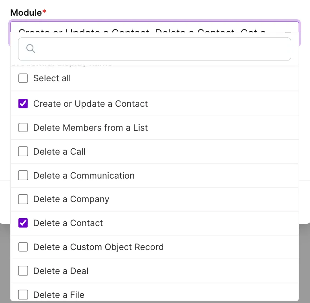Click the 'Select all' label text
Screen dimensions: 310x303
(x=52, y=78)
